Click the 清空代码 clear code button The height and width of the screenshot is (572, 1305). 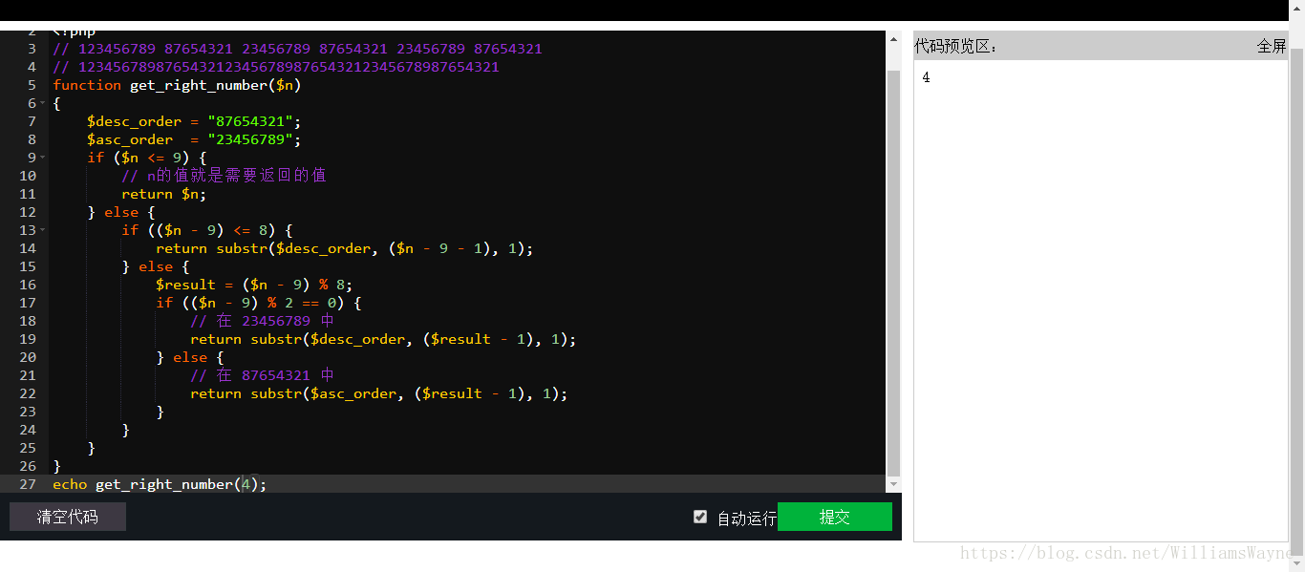[68, 517]
